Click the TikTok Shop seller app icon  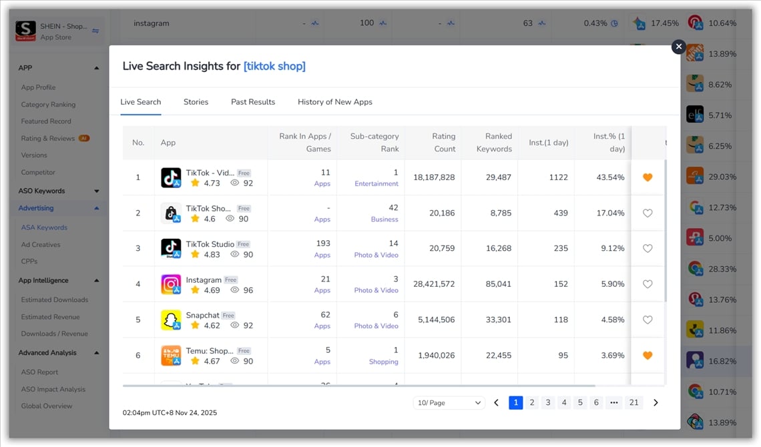coord(171,213)
